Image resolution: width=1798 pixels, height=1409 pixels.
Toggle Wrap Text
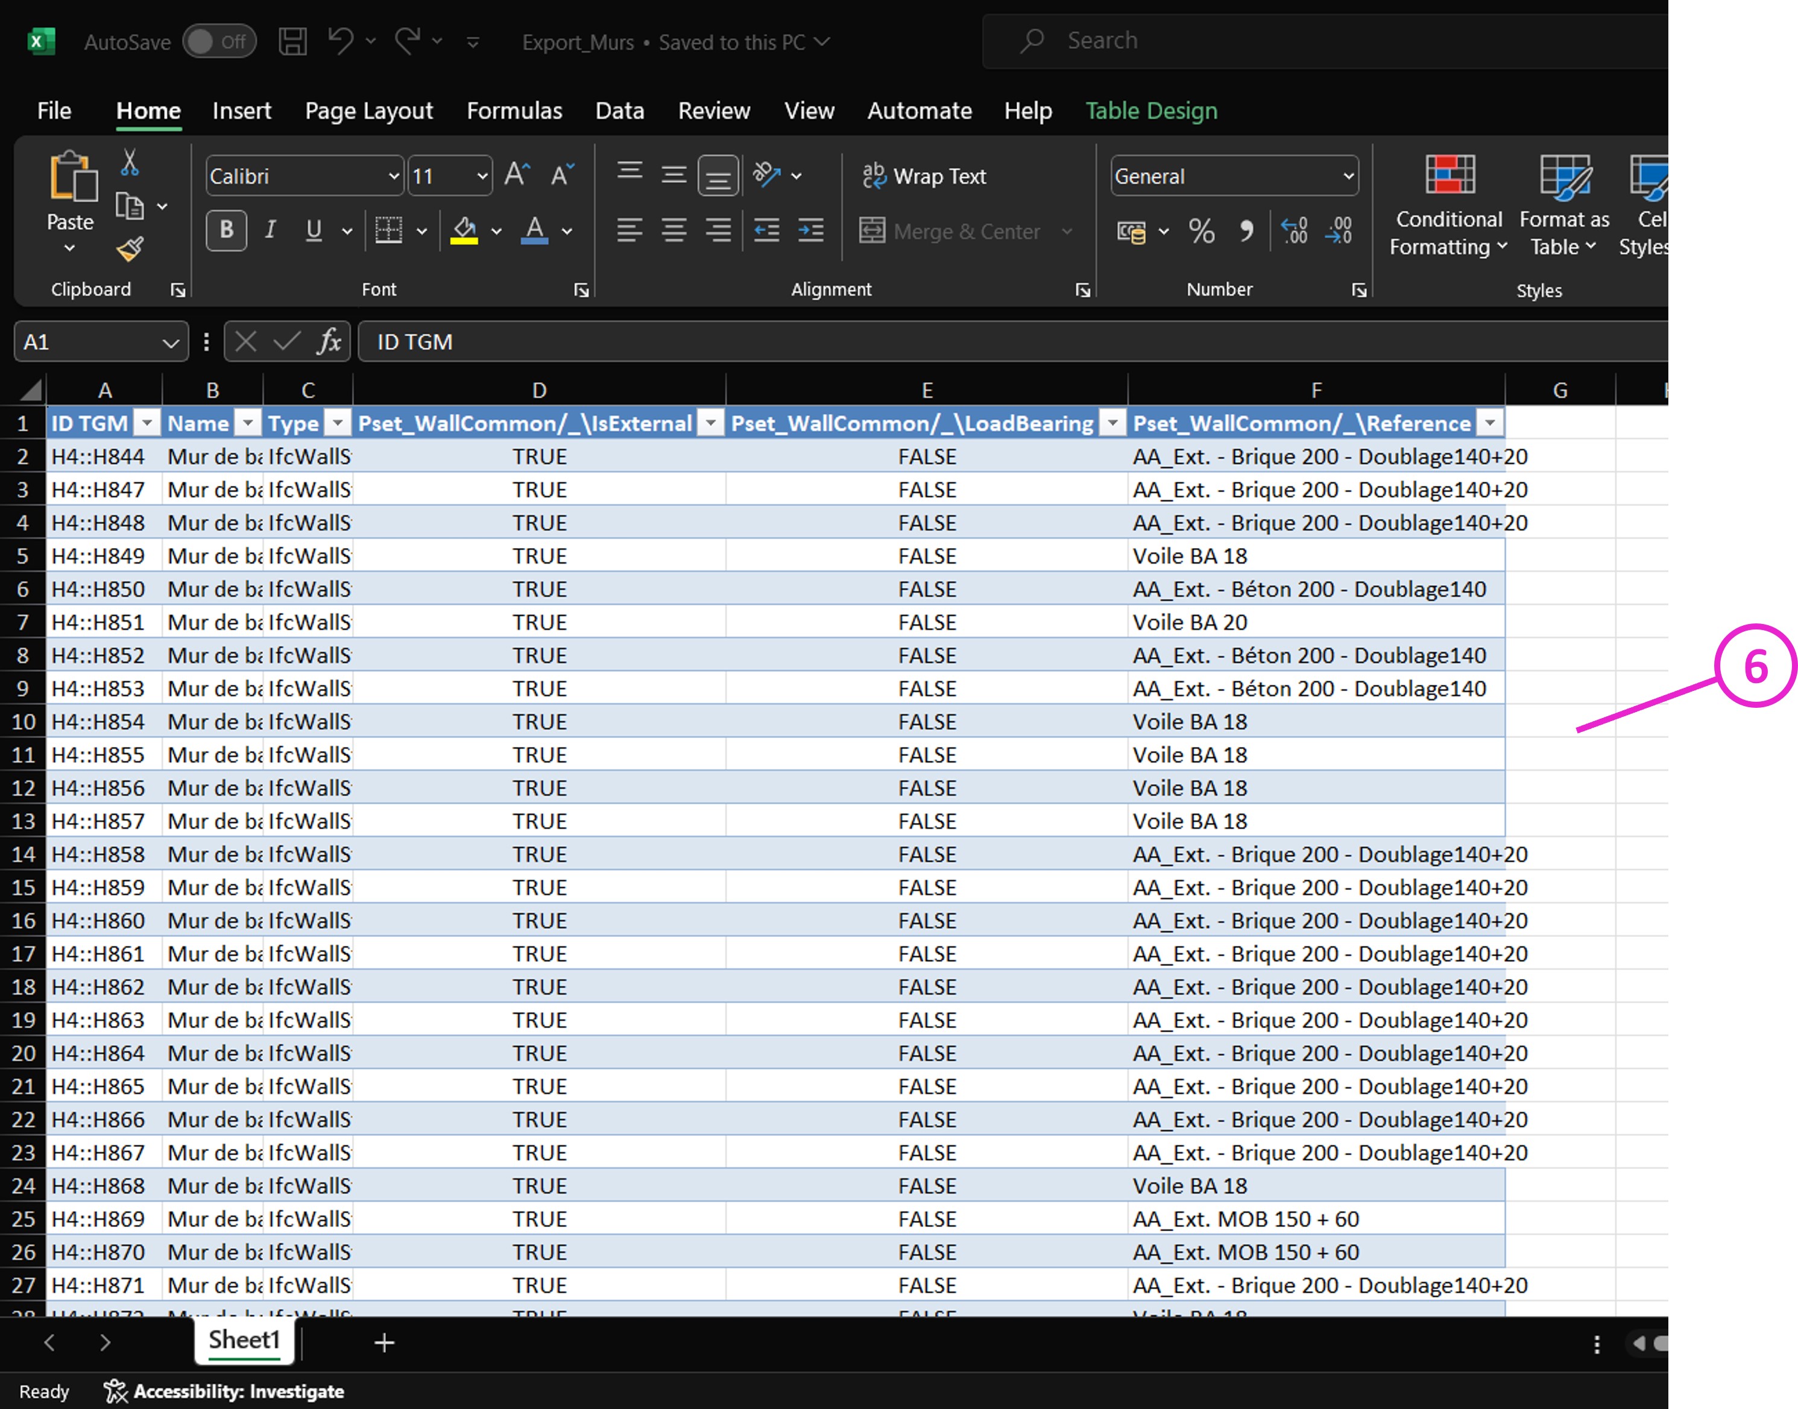pos(924,175)
